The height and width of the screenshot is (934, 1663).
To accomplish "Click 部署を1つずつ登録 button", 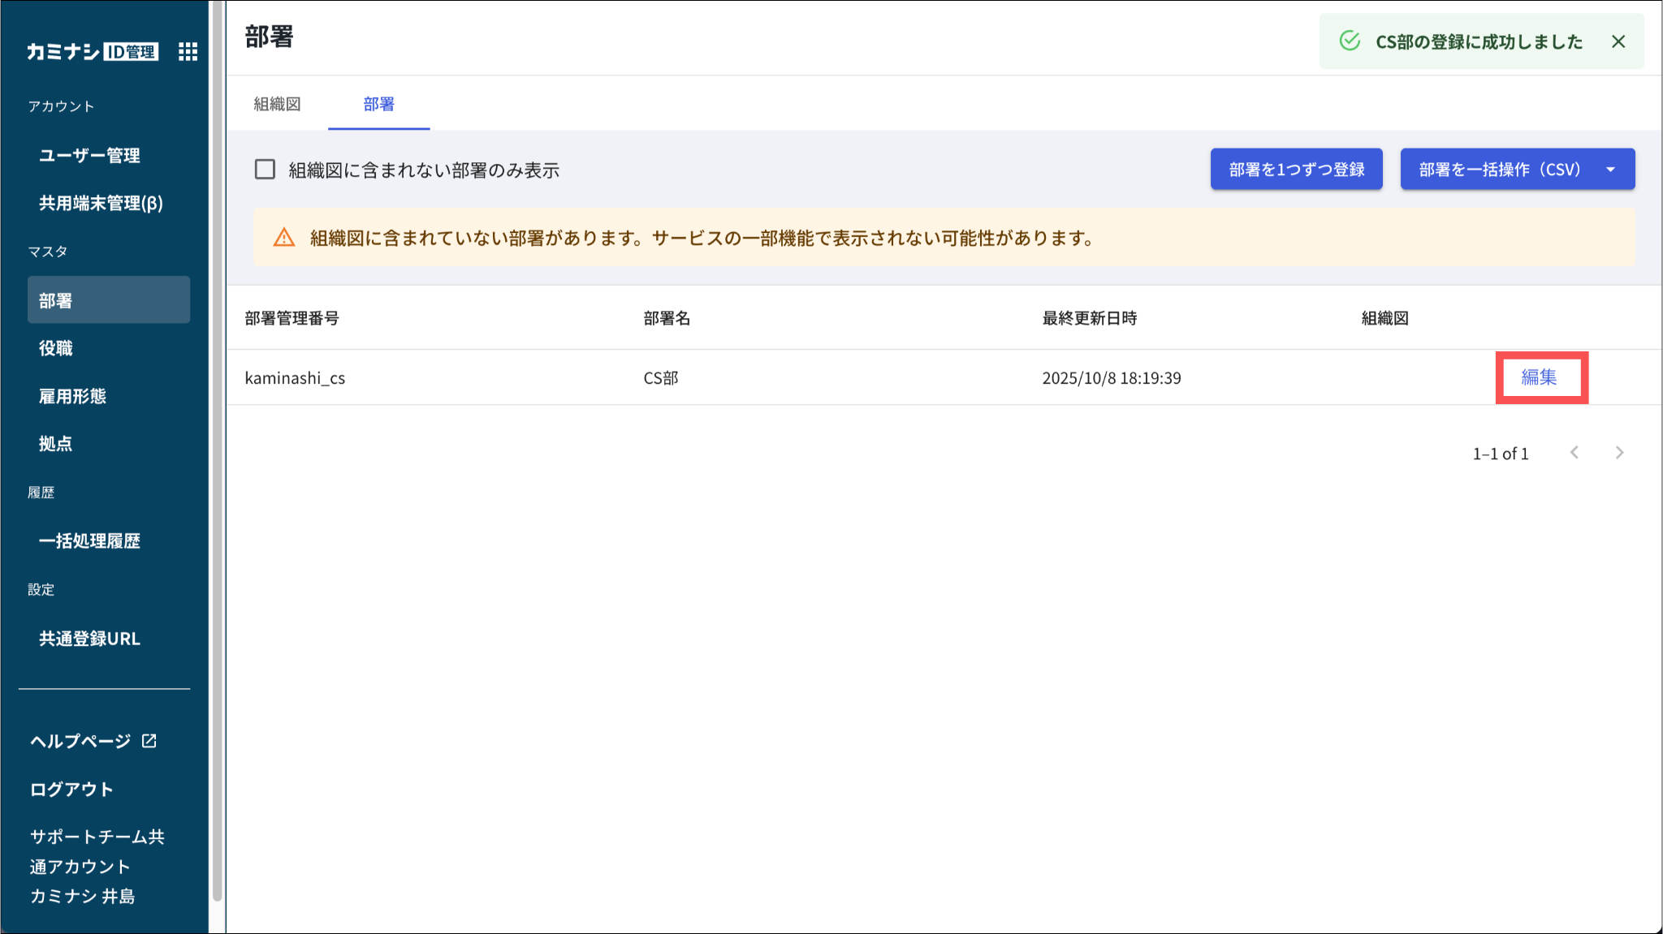I will [1296, 170].
